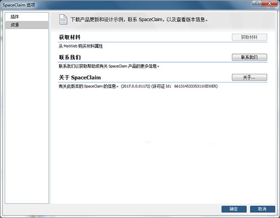Image resolution: width=280 pixels, height=218 pixels.
Task: Click the 联系我们 button
Action: coord(249,58)
